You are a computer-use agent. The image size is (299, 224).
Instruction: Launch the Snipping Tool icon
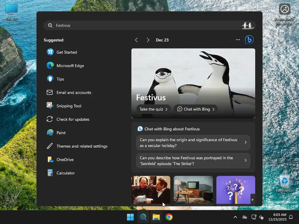(x=50, y=106)
